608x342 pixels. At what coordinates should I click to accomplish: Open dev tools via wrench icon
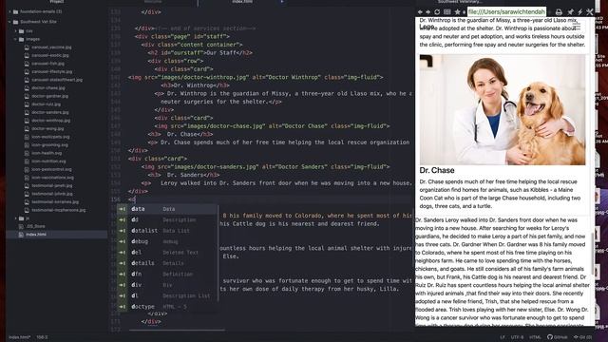[589, 12]
